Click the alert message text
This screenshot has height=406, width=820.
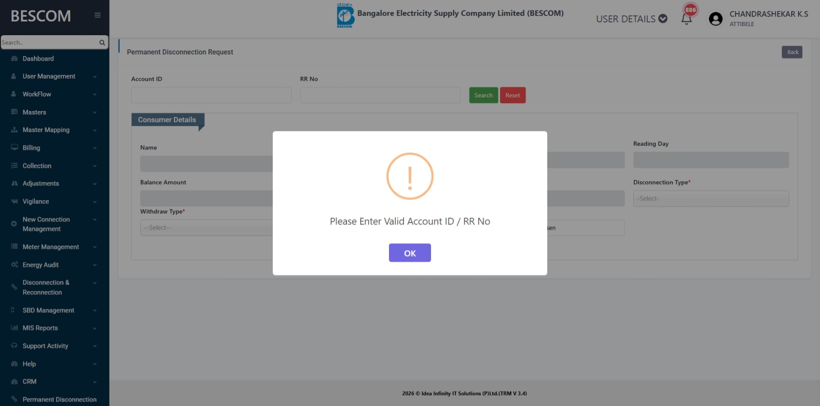tap(410, 221)
